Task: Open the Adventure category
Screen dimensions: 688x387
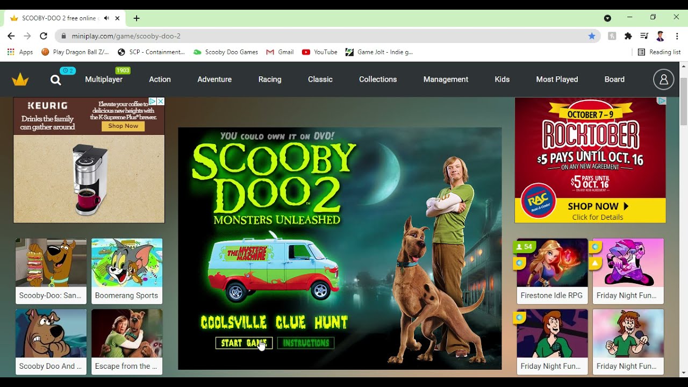Action: [214, 80]
